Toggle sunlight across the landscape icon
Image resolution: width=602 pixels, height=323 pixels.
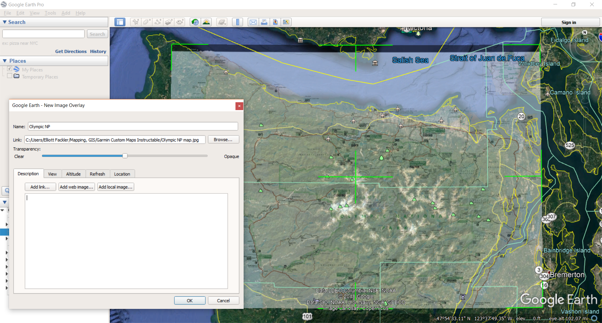206,22
